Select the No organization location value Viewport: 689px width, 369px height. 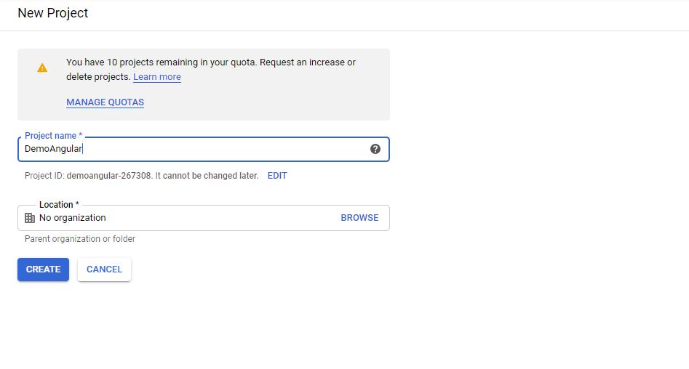73,218
